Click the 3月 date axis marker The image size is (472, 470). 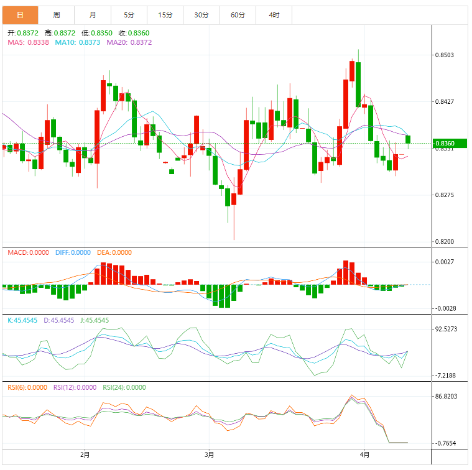[x=209, y=454]
